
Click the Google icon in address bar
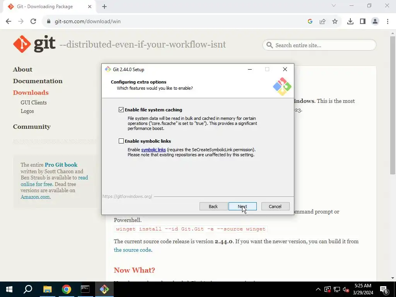[310, 22]
